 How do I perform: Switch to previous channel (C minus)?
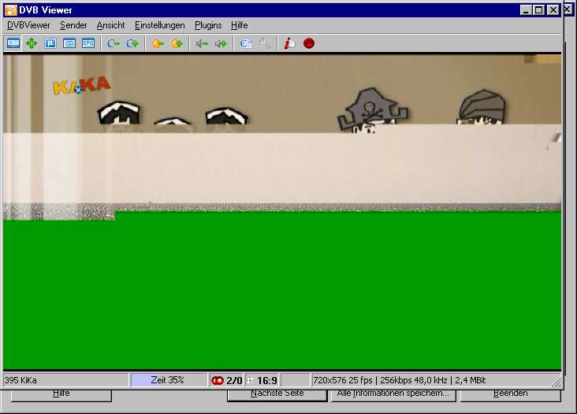click(114, 43)
